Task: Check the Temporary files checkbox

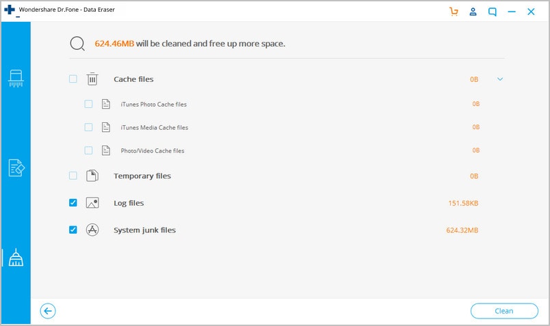Action: tap(73, 176)
